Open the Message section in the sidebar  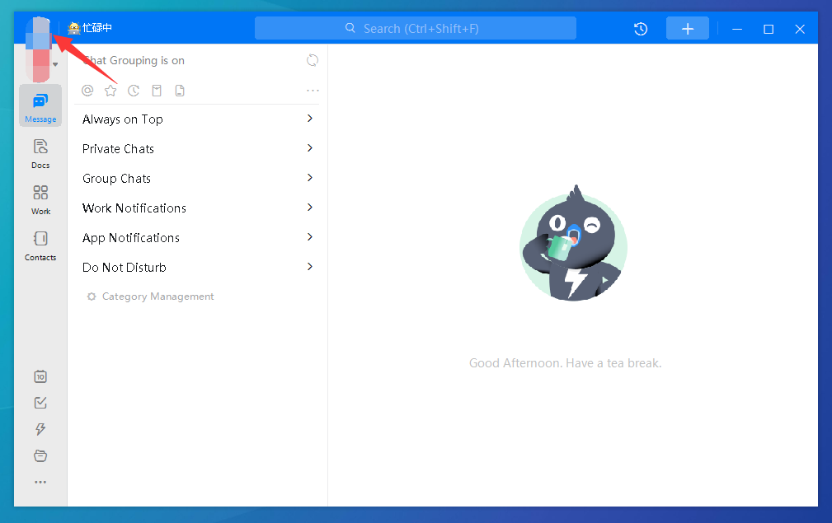click(40, 106)
